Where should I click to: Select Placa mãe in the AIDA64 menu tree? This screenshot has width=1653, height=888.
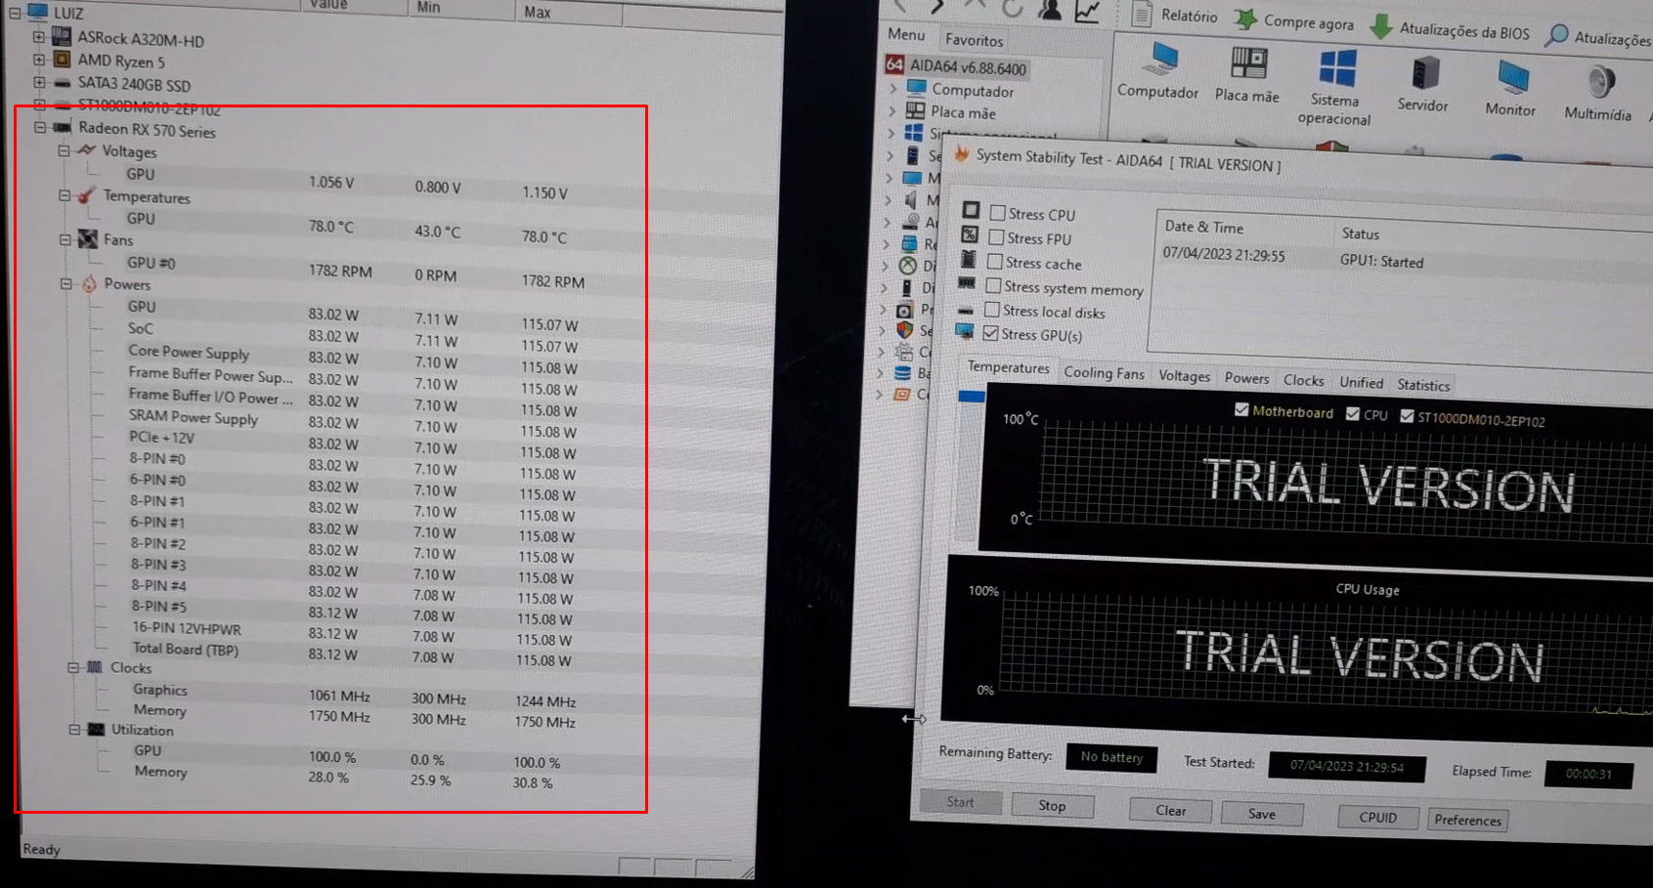[x=952, y=111]
